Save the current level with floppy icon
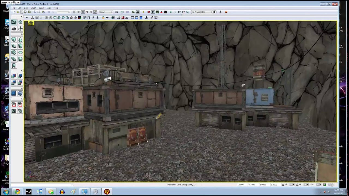Screen dimensions: 349x196 click(25, 12)
